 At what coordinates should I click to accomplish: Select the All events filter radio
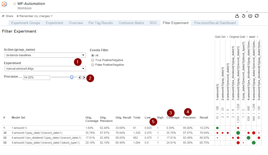pos(93,55)
